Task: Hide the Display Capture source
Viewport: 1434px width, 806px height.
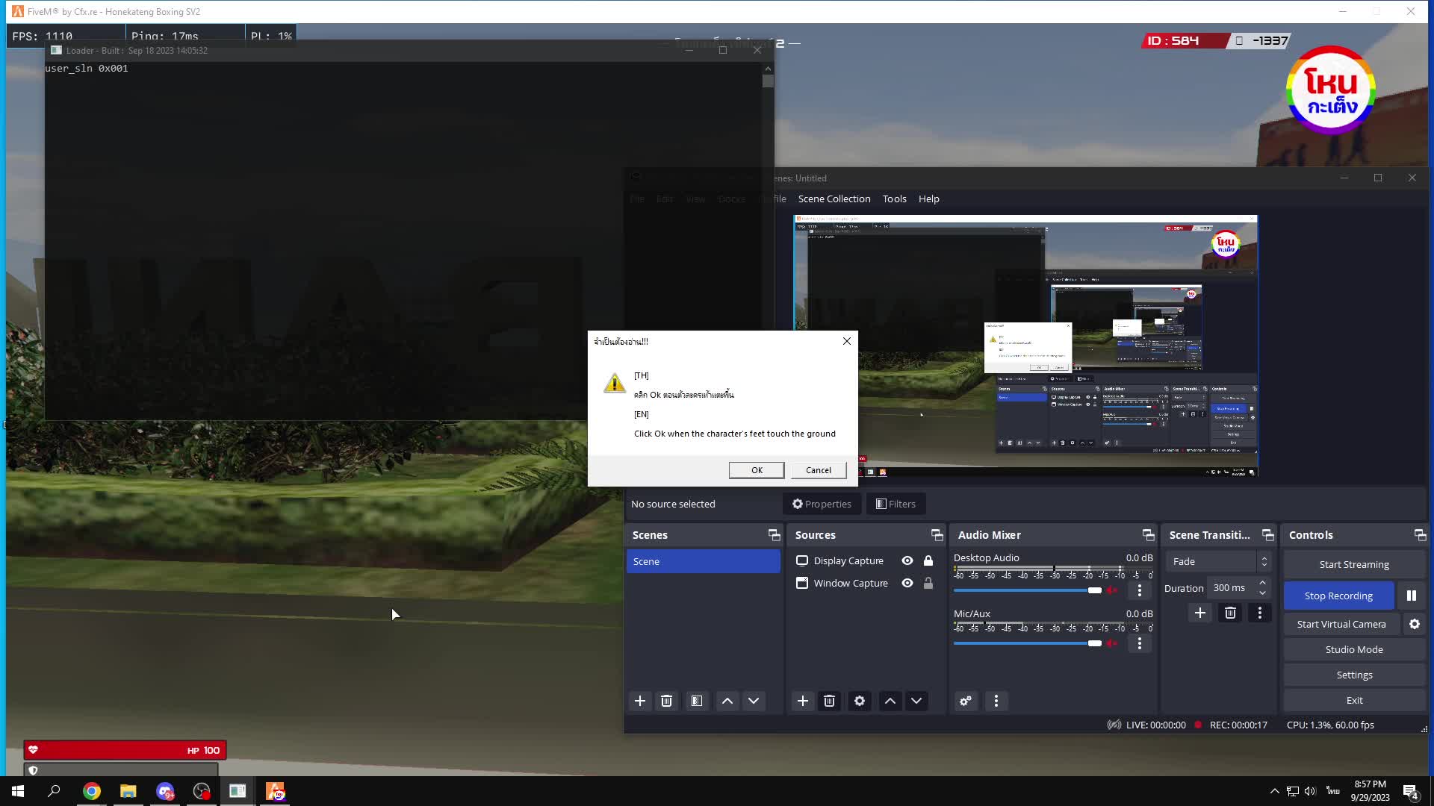Action: coord(907,560)
